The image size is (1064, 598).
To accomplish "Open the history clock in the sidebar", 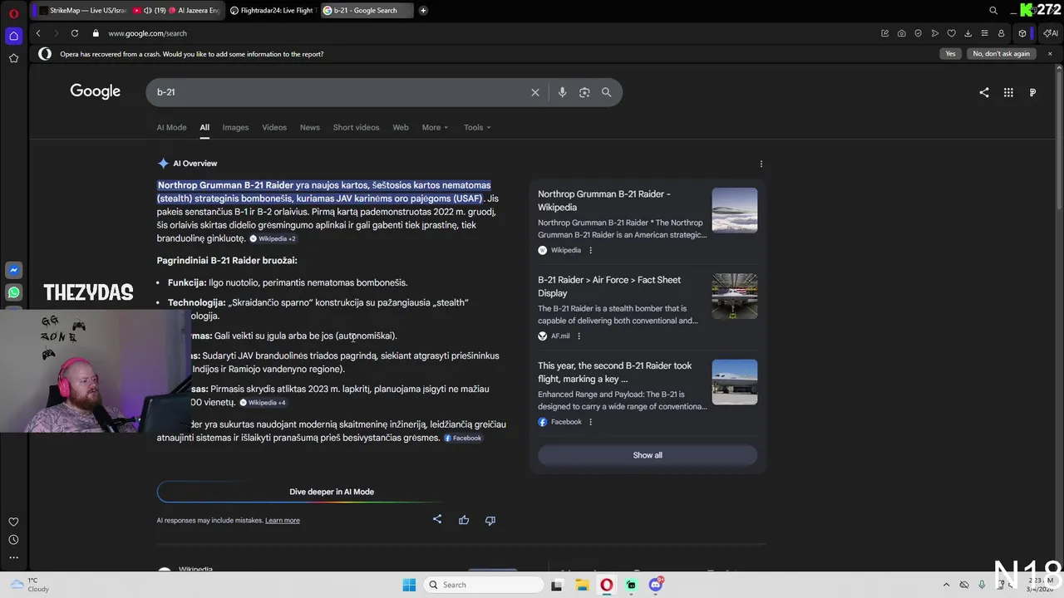I will point(13,540).
